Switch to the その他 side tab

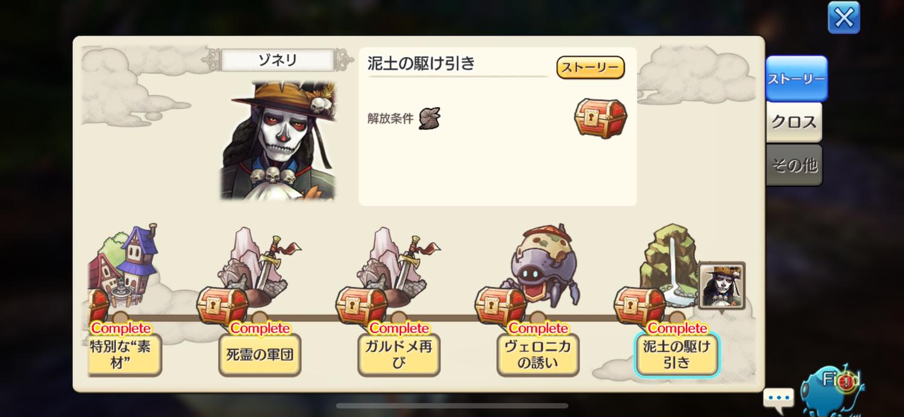click(794, 165)
